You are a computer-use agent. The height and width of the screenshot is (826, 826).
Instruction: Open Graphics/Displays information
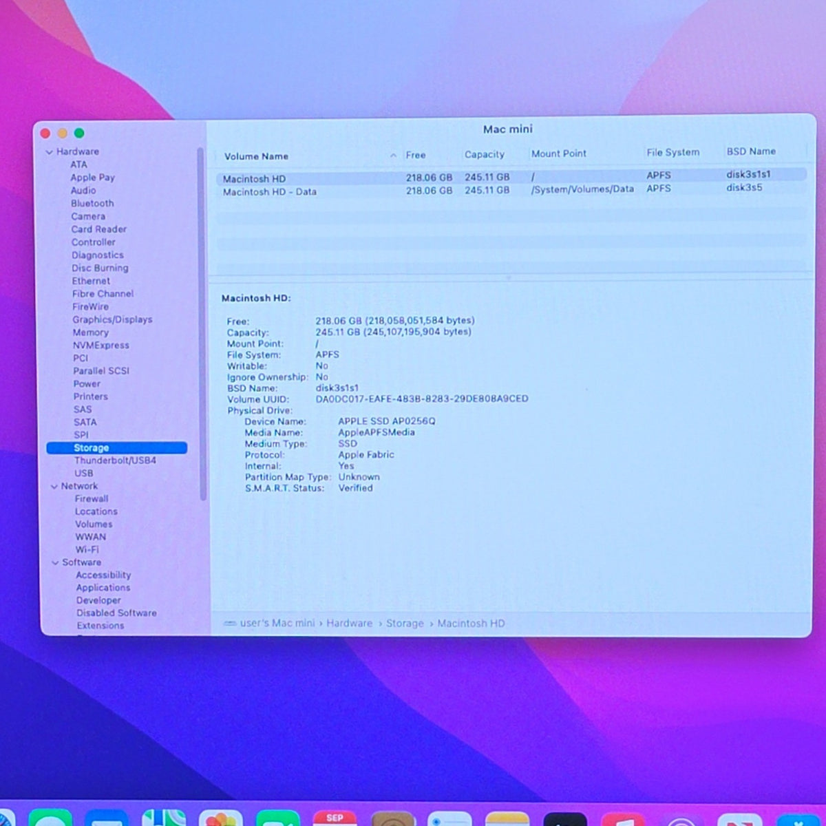pyautogui.click(x=112, y=320)
